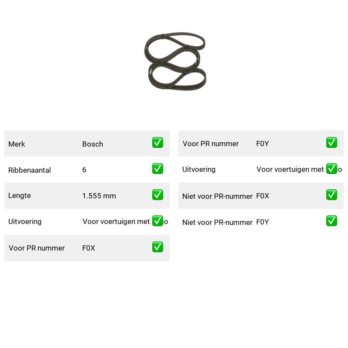Click left Voor voertuigen met text

pos(116,221)
